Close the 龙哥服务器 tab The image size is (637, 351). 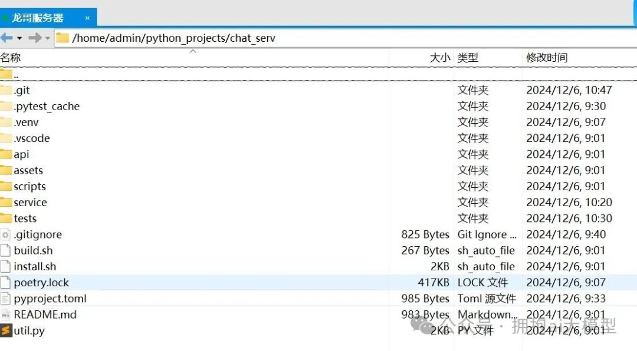pos(87,18)
